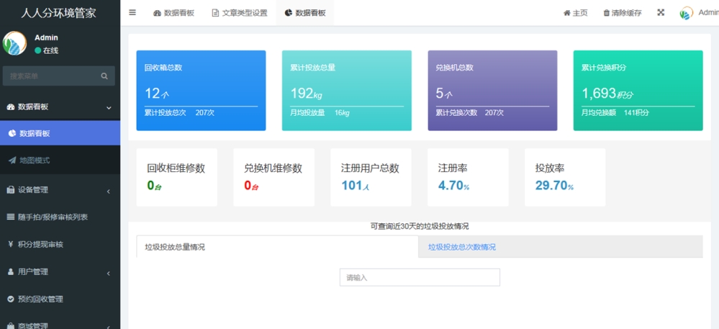The image size is (719, 329).
Task: Click the blue 回收箱总数 card
Action: coord(201,91)
